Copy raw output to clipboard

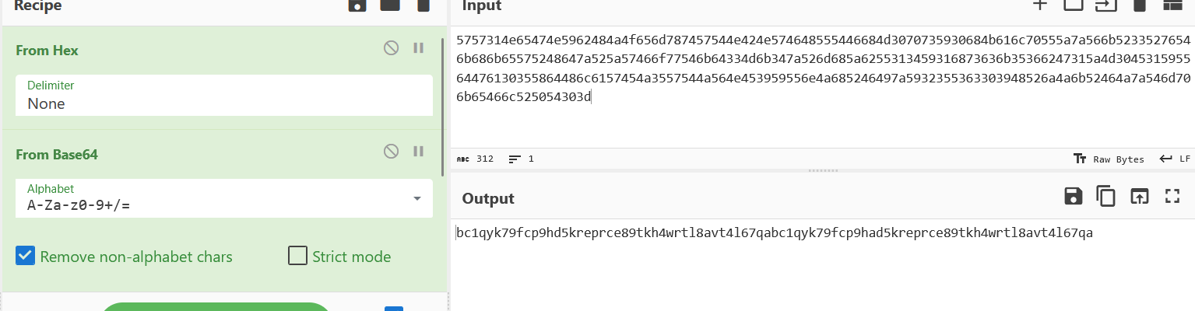point(1106,196)
